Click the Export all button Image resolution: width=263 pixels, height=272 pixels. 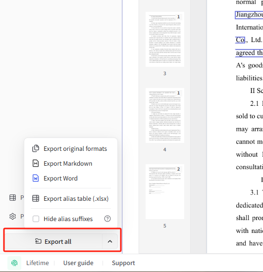[53, 241]
